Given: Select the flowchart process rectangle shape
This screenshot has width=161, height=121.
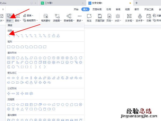Looking at the screenshot, I should tap(9, 105).
